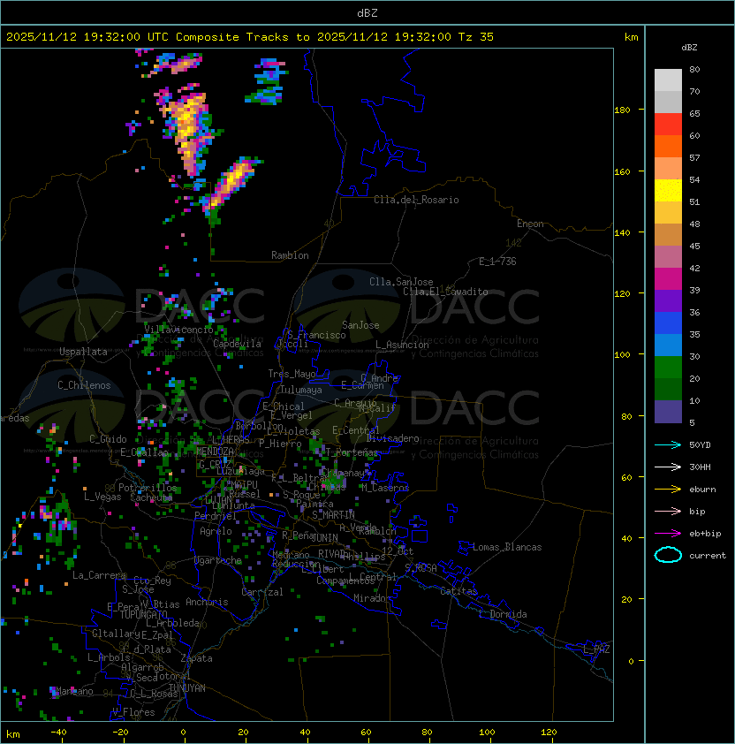The image size is (735, 744).
Task: Click the '-40' tick label on the horizontal axis
Action: (58, 733)
